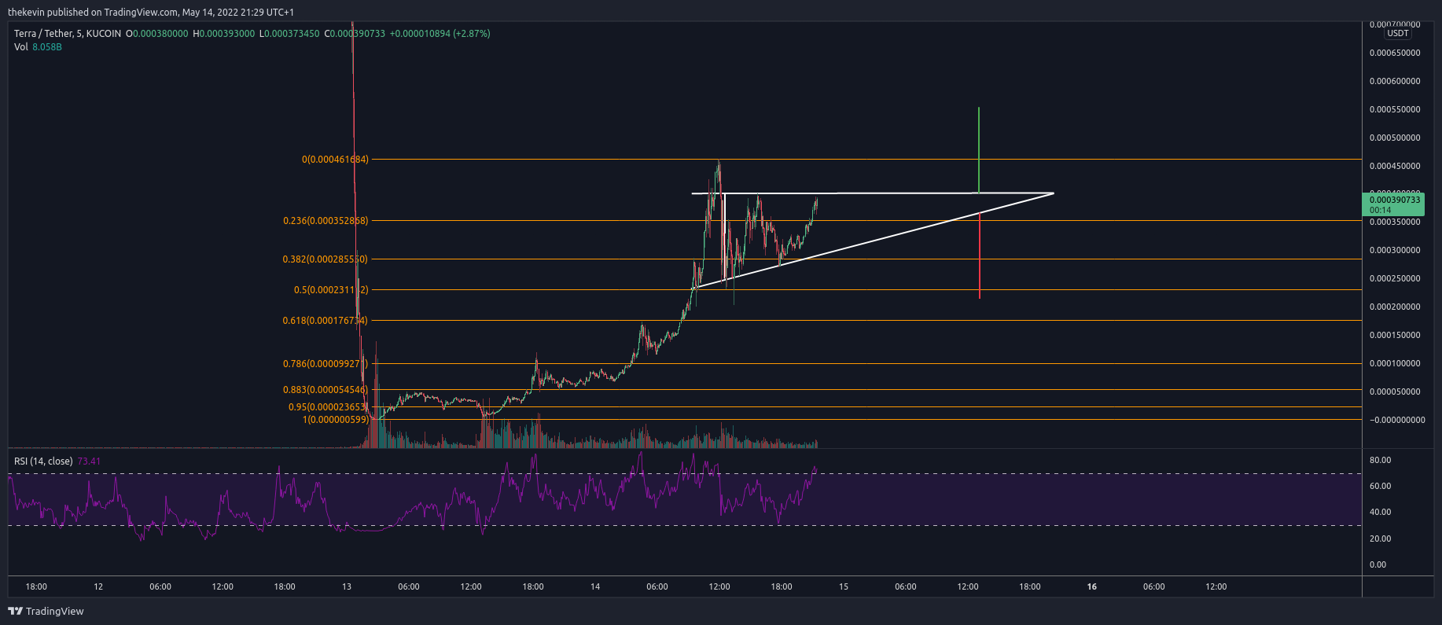
Task: Click the 40.00 RSI scale label
Action: coord(1380,513)
